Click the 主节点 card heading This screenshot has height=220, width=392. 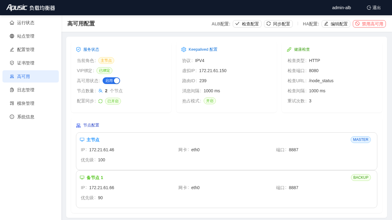[x=93, y=140]
